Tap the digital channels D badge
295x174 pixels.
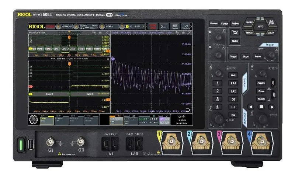click(149, 120)
